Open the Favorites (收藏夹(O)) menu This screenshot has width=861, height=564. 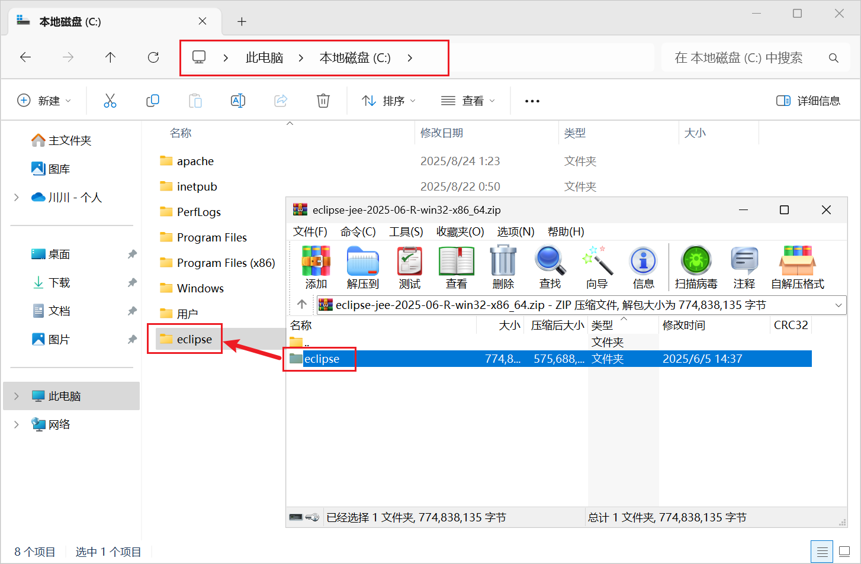tap(460, 231)
